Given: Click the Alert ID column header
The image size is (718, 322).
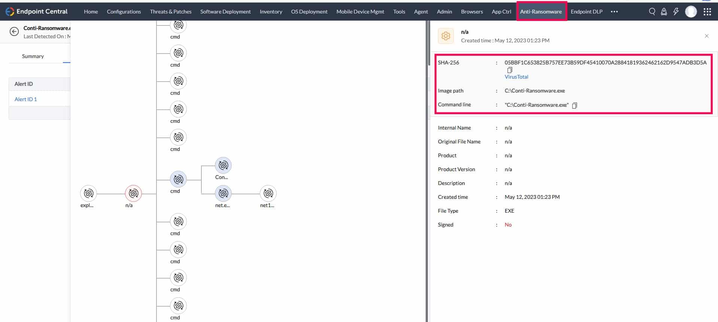Looking at the screenshot, I should pos(24,84).
